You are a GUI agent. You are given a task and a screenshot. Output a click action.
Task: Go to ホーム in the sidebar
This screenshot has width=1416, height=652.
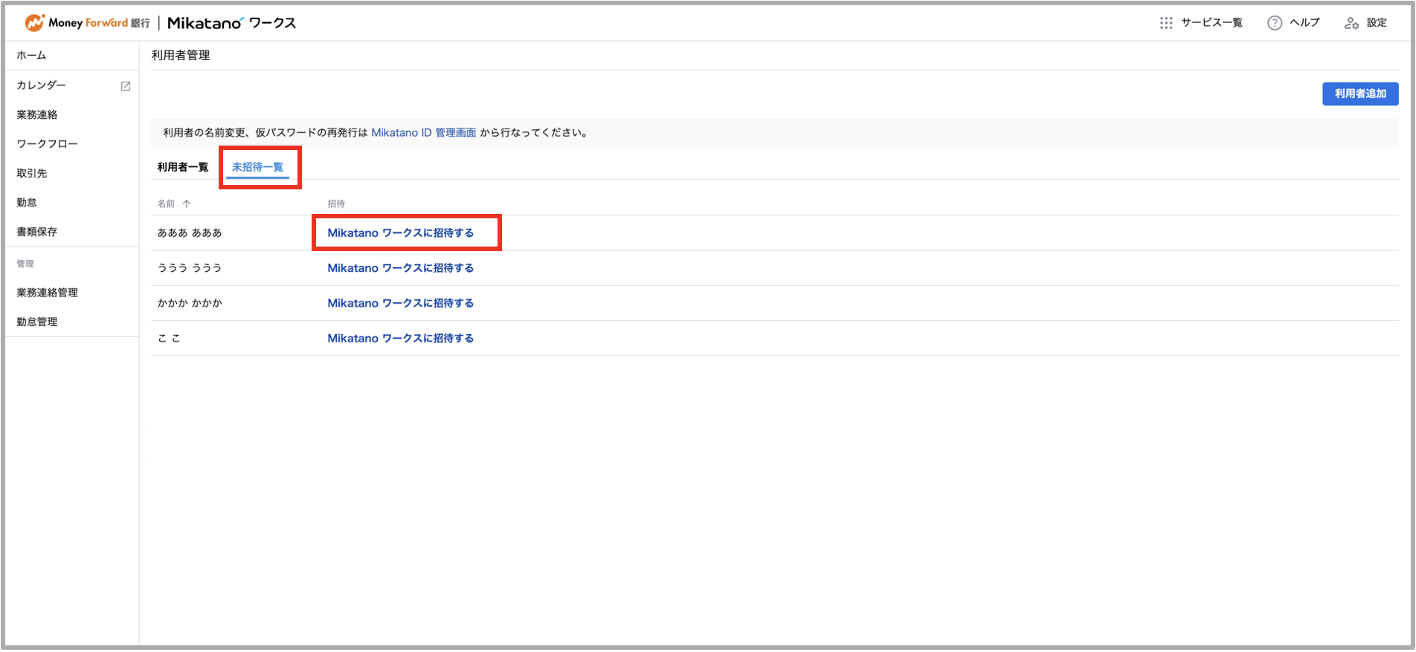(31, 56)
